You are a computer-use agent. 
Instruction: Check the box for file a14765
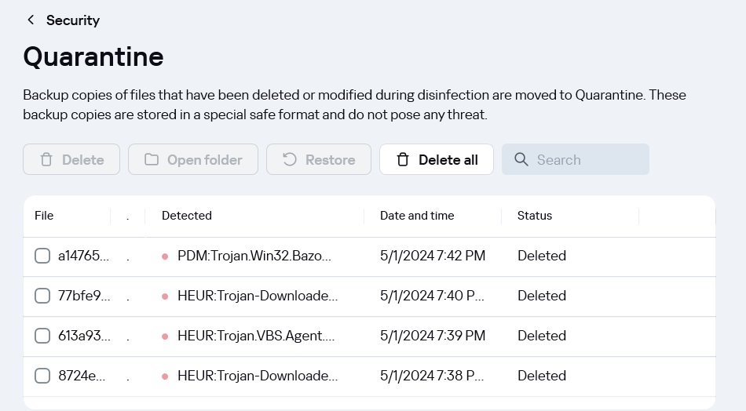[x=42, y=256]
